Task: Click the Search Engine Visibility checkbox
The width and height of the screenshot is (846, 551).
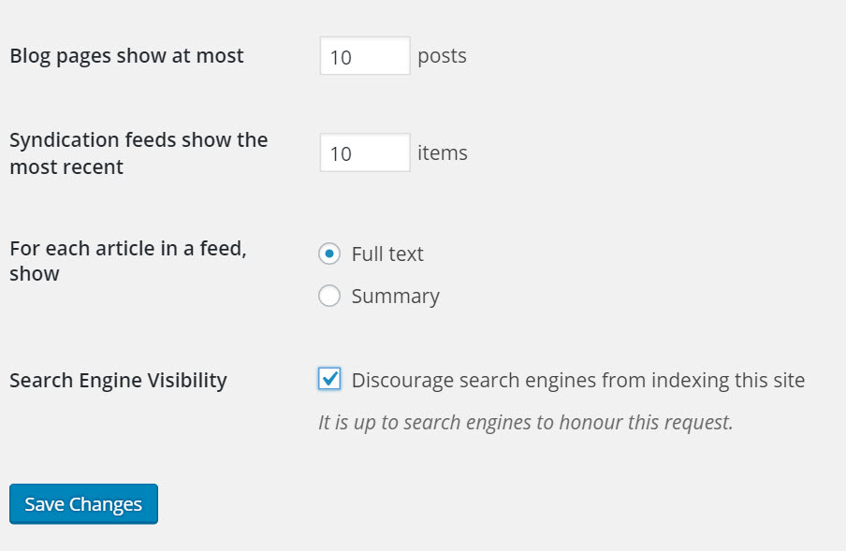Action: [328, 380]
